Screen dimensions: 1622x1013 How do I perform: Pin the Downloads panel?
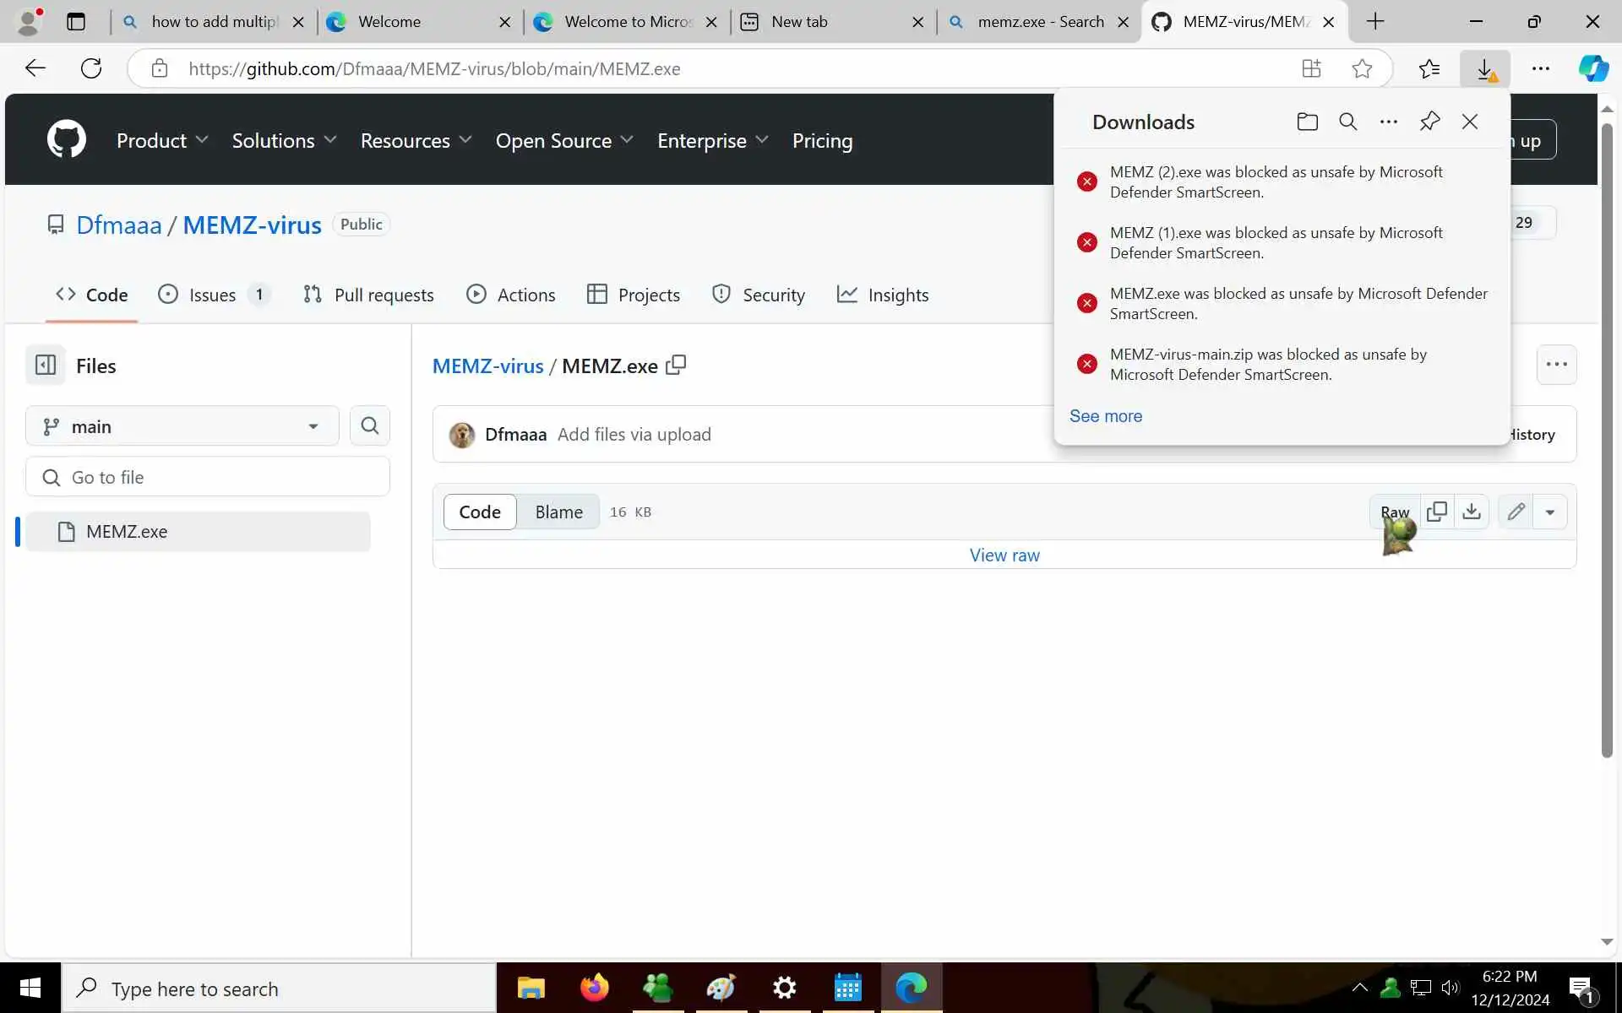[1429, 122]
